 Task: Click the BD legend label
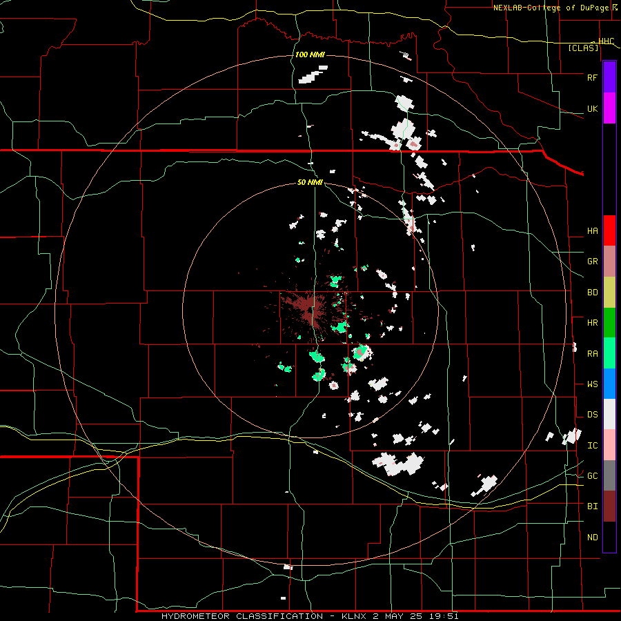pyautogui.click(x=592, y=293)
